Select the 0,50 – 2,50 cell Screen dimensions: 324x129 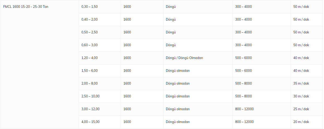pos(89,32)
